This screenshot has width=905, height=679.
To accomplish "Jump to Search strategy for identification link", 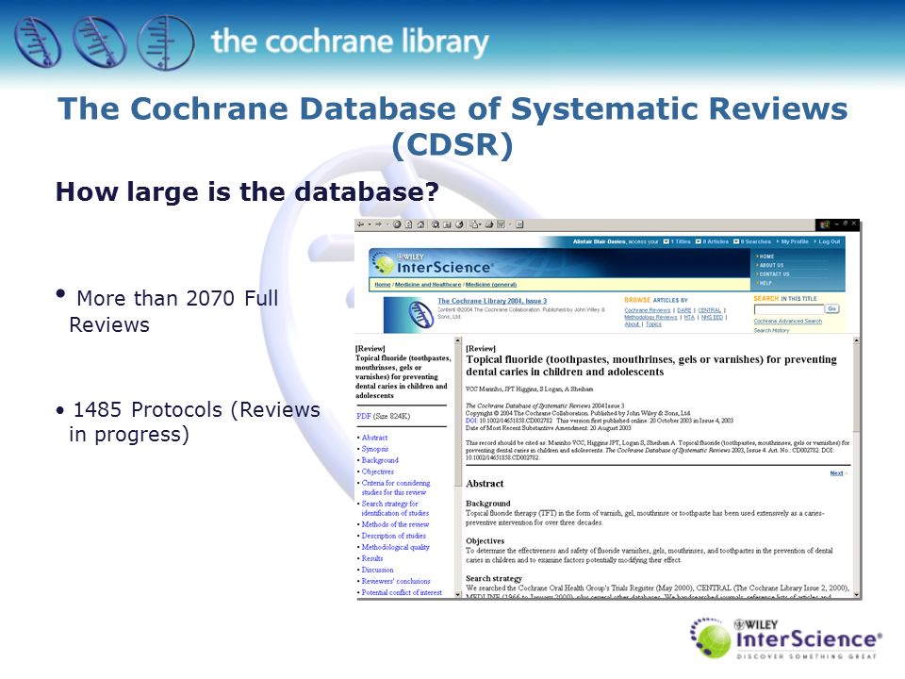I will click(395, 508).
